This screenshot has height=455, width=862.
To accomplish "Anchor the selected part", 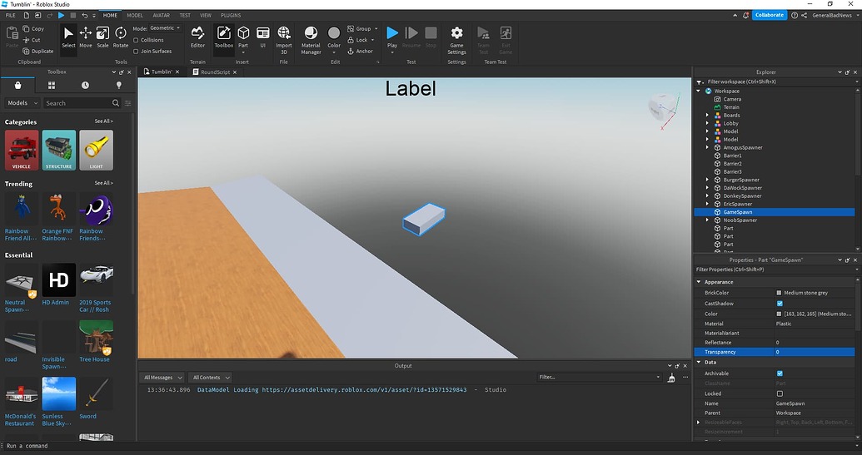I will coord(360,51).
